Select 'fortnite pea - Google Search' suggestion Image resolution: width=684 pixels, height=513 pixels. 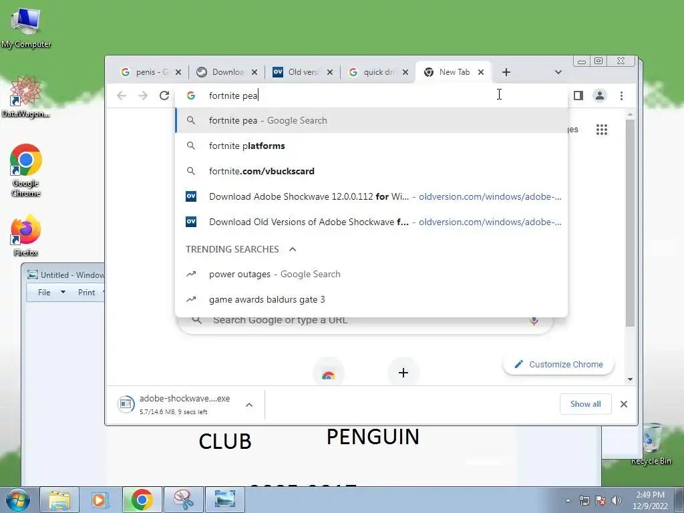(371, 120)
